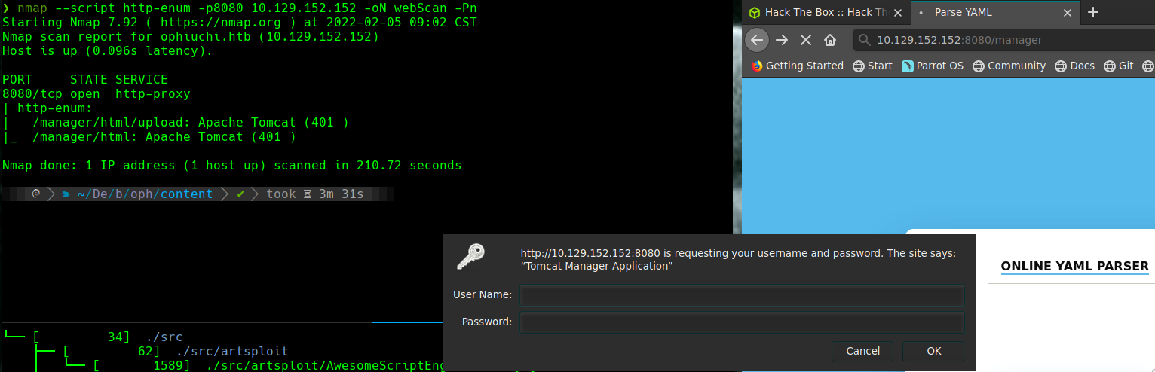1155x372 pixels.
Task: Confirm the login with the OK button
Action: [x=933, y=351]
